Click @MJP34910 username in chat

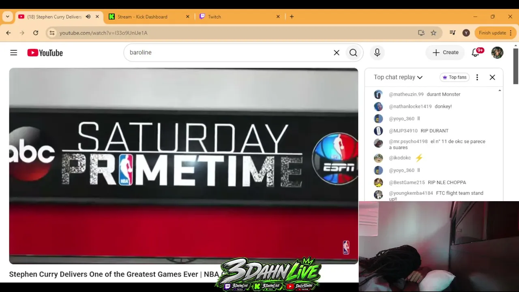click(x=403, y=131)
